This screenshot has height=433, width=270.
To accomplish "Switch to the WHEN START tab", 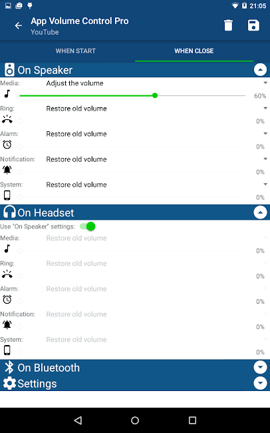I will coord(76,51).
